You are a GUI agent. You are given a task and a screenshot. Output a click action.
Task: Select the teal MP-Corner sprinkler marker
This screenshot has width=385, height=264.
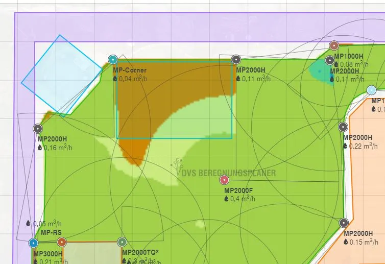(x=113, y=60)
